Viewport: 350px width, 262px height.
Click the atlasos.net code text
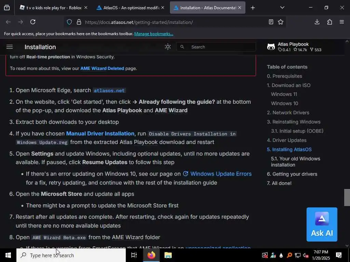pyautogui.click(x=109, y=90)
